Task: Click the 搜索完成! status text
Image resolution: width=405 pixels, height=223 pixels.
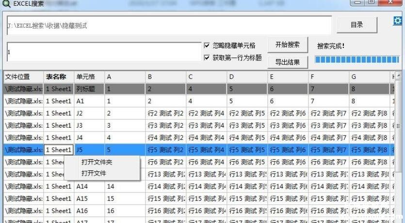Action: point(331,46)
